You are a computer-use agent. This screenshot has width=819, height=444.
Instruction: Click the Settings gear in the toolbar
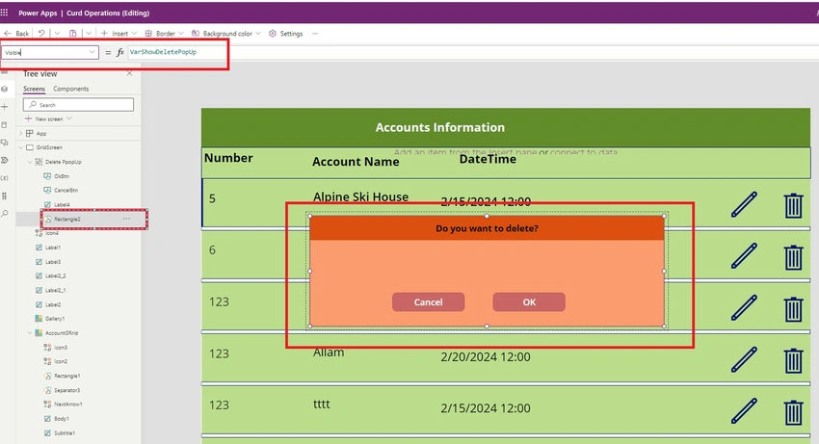tap(286, 34)
